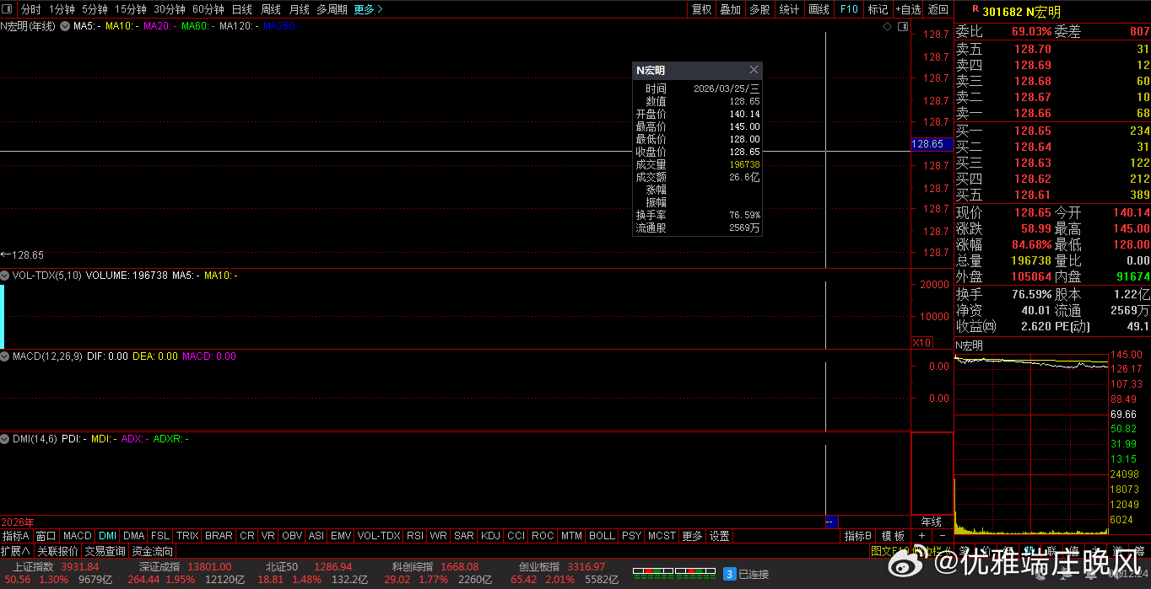
Task: Add stock via +自选 button
Action: [x=908, y=9]
